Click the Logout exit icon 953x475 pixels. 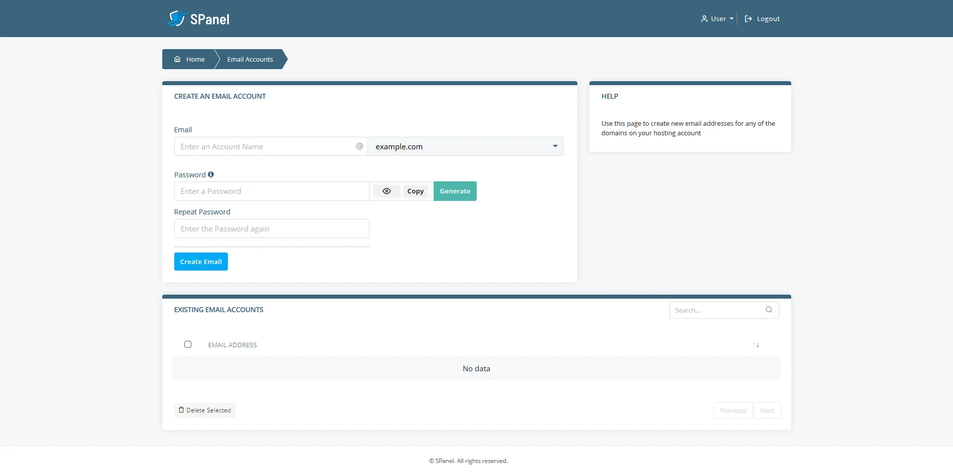[x=748, y=19]
